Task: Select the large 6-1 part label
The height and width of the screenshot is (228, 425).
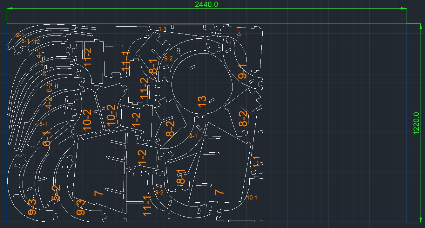Action: [47, 138]
